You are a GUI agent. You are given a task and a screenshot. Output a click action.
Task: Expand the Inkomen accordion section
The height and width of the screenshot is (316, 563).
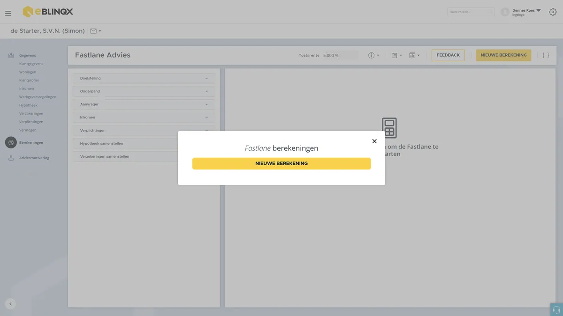click(x=144, y=118)
